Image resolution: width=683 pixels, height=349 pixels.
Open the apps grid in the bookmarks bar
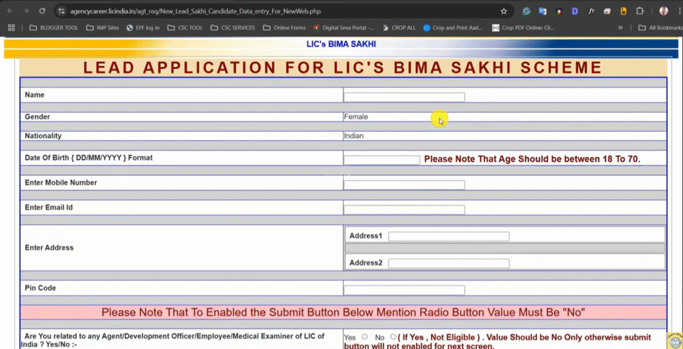[x=11, y=28]
